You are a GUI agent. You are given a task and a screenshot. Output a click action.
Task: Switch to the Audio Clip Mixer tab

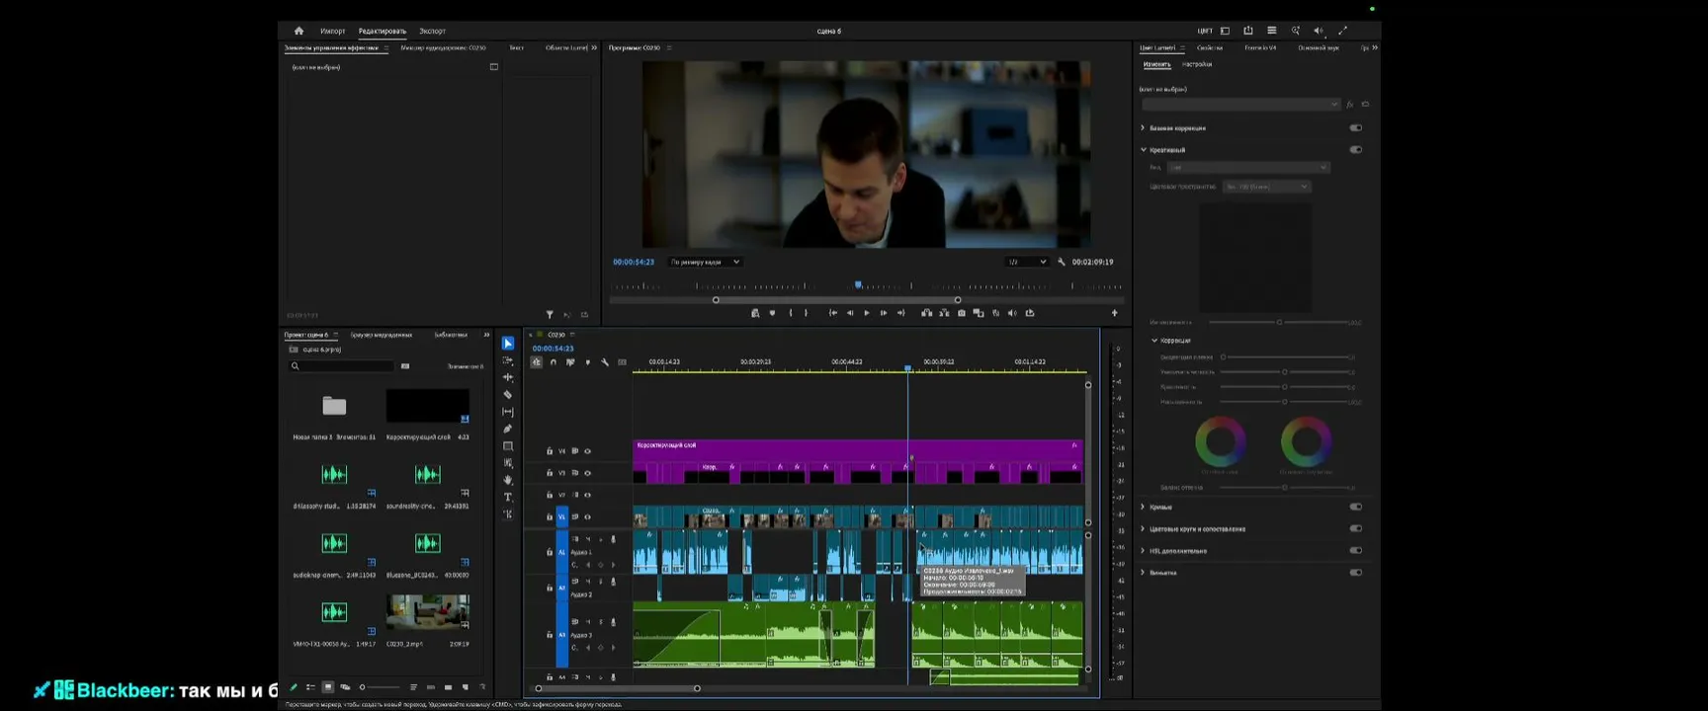pyautogui.click(x=443, y=47)
